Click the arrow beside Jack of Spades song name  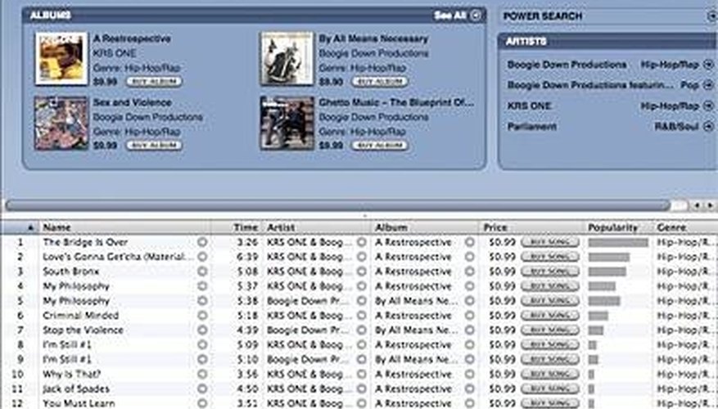(x=202, y=389)
